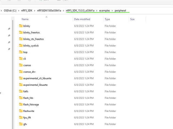Select the bsp folder icon
173x129 pixels.
click(21, 52)
